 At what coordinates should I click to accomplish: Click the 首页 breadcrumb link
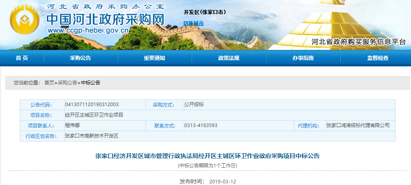pyautogui.click(x=49, y=82)
